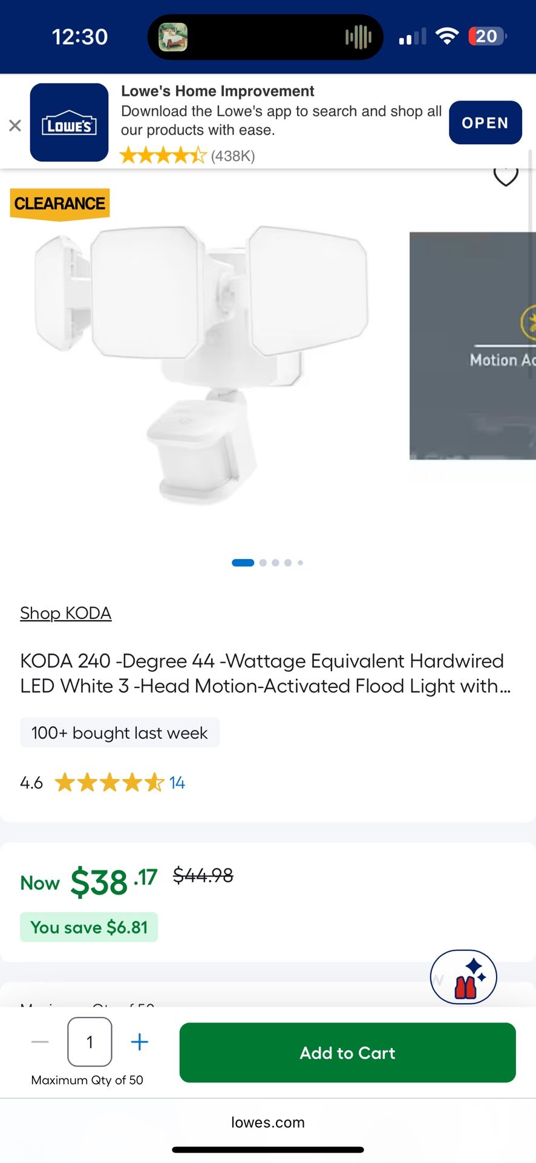Tap the lowes.com address bar
The width and height of the screenshot is (536, 1163).
(268, 1122)
